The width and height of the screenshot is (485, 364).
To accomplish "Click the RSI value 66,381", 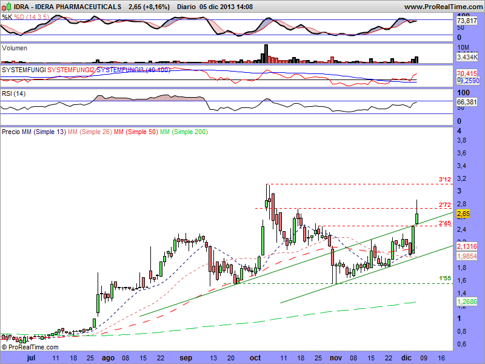I will tap(466, 102).
